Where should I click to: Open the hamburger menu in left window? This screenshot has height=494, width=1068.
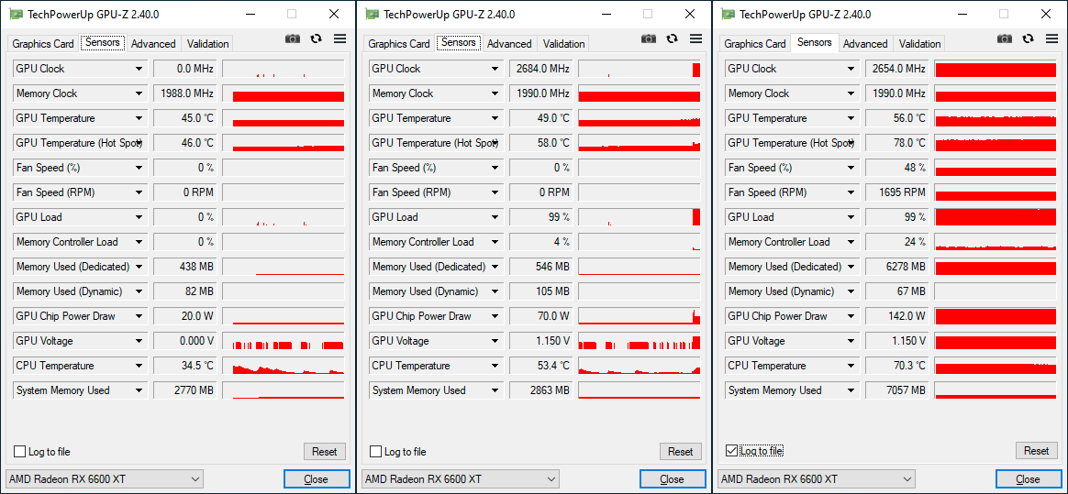tap(339, 38)
